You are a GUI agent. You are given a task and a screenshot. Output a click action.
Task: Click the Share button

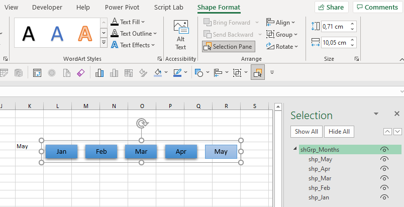click(x=331, y=7)
